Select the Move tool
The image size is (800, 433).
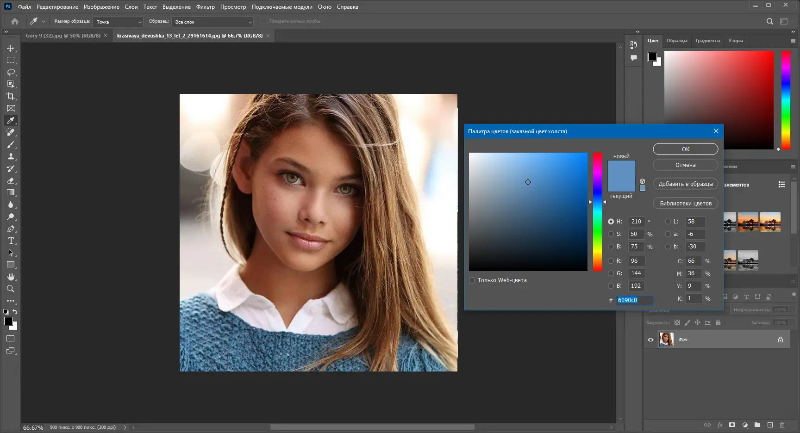click(11, 48)
